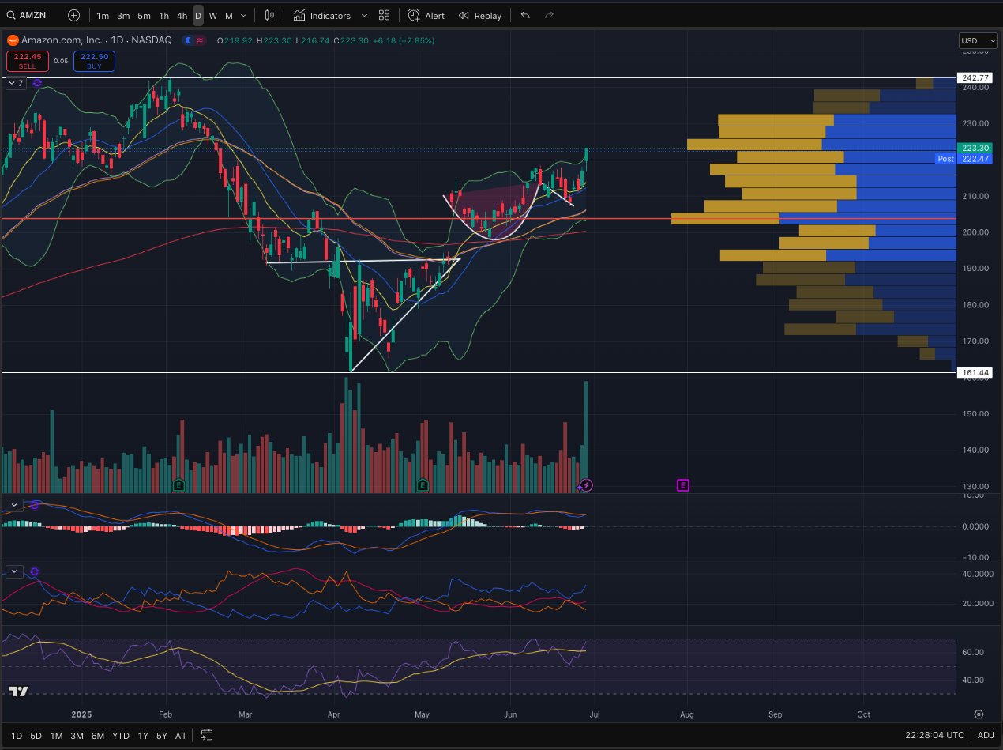The width and height of the screenshot is (1003, 750).
Task: Select the YTD date range
Action: click(120, 736)
